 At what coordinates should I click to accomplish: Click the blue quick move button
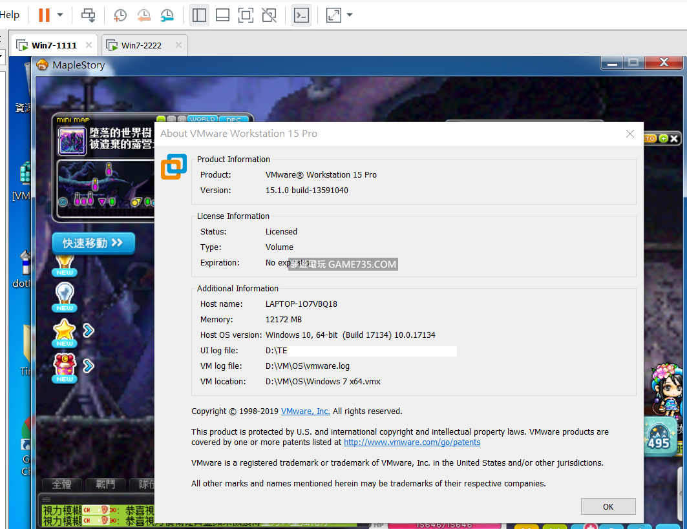tap(93, 243)
